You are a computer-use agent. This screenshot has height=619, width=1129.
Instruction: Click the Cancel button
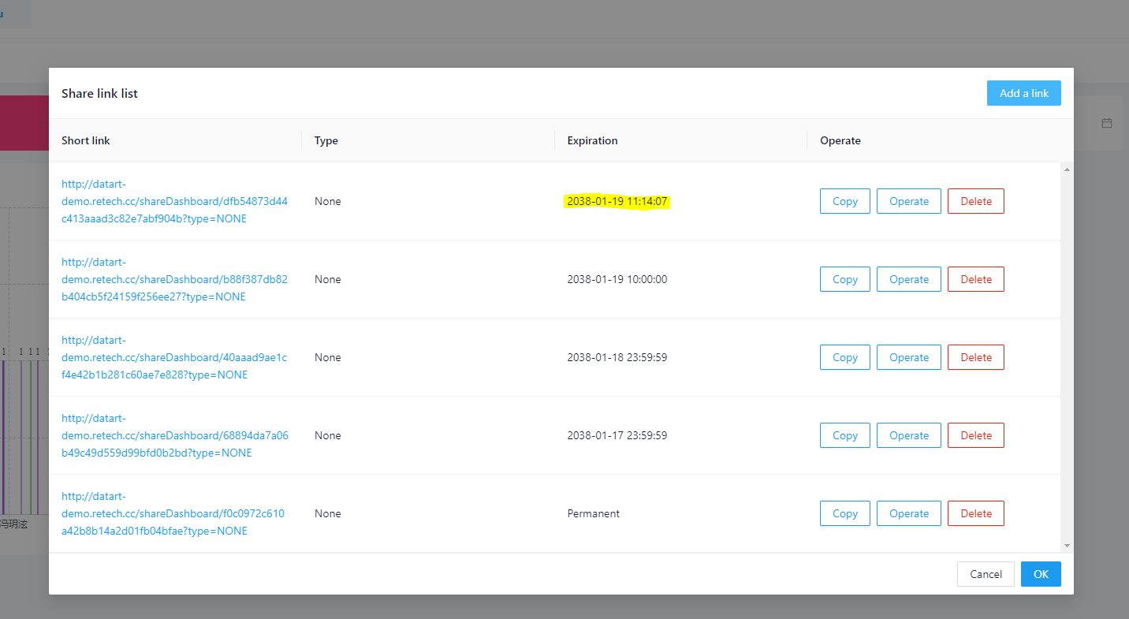tap(985, 574)
